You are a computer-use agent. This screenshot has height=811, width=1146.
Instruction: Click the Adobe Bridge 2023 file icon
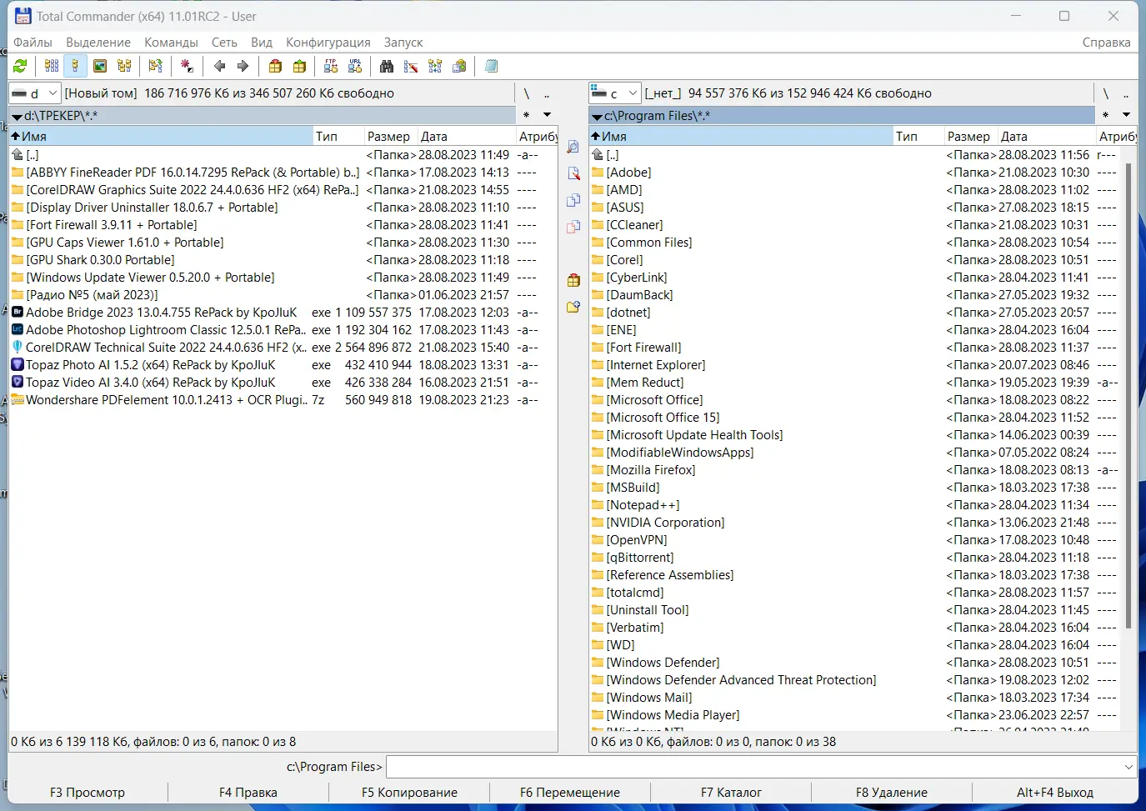point(18,313)
